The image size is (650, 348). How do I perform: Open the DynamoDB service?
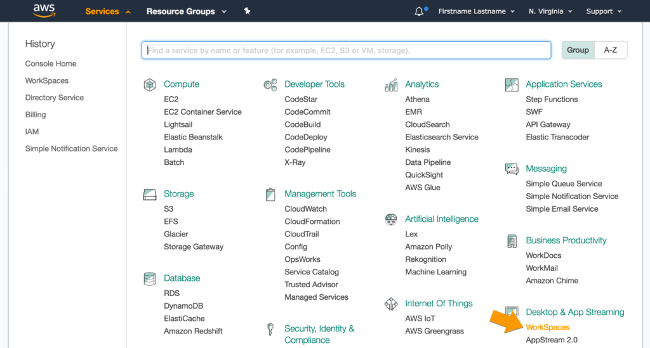point(183,306)
